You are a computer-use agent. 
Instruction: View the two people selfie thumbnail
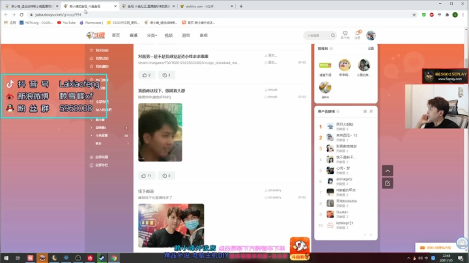point(171,225)
